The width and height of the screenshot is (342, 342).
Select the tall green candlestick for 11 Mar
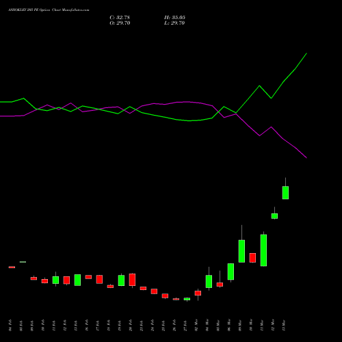point(263,250)
